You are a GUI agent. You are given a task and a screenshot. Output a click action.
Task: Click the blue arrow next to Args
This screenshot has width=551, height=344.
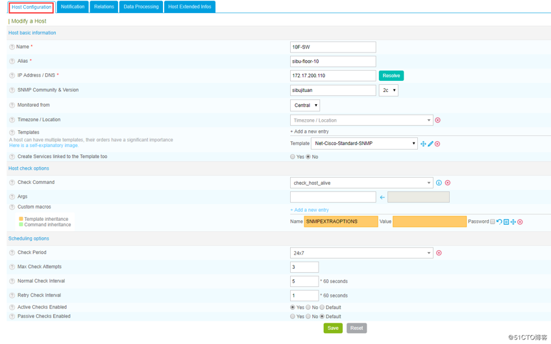(382, 198)
